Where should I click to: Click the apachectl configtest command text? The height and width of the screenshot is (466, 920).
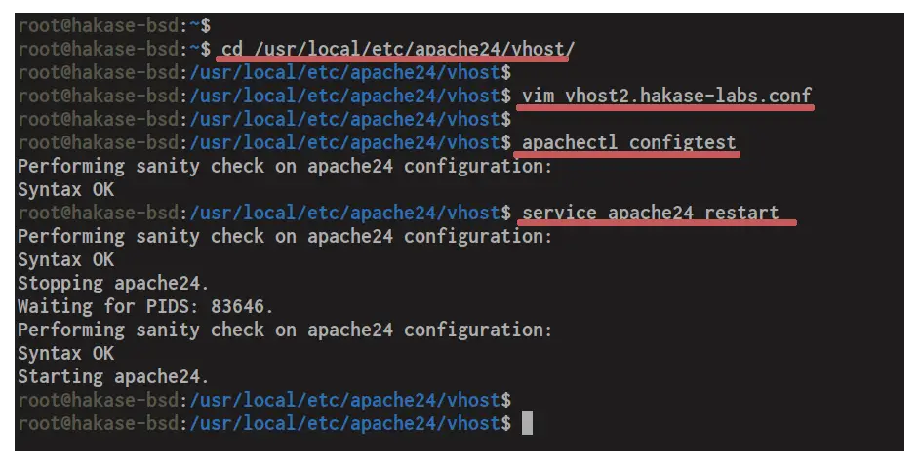click(x=628, y=142)
